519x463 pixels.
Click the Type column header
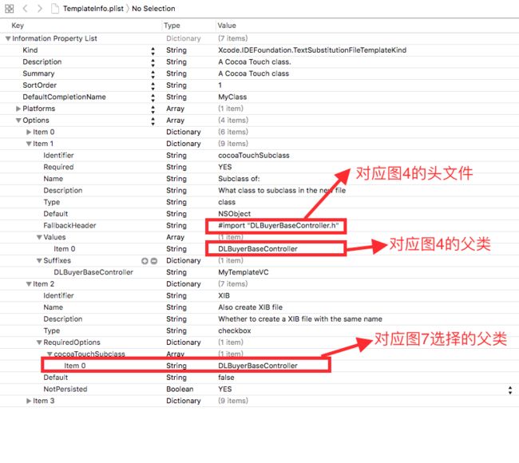172,26
